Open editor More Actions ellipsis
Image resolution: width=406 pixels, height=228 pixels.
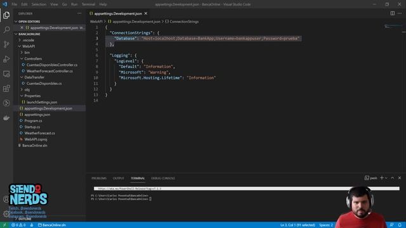point(400,13)
